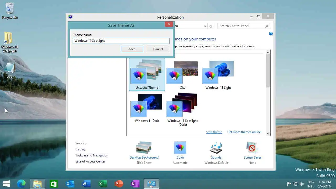Refresh the Control Panel address bar
Viewport: 336px width, 189px height.
click(211, 26)
